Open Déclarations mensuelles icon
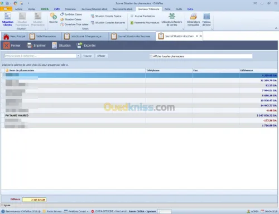 pyautogui.click(x=194, y=16)
